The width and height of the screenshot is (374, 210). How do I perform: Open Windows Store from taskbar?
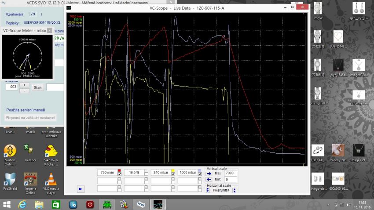(56, 205)
